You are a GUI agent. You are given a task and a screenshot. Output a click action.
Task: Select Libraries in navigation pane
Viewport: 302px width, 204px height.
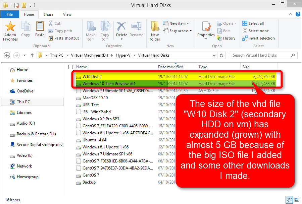[x=20, y=113]
